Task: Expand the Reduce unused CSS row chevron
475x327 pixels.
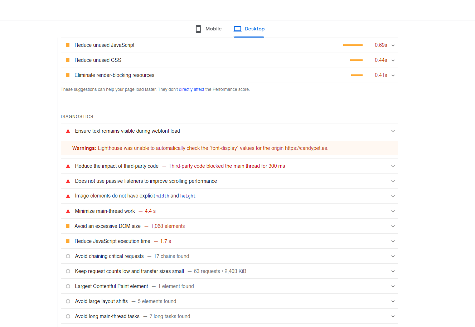Action: point(393,60)
